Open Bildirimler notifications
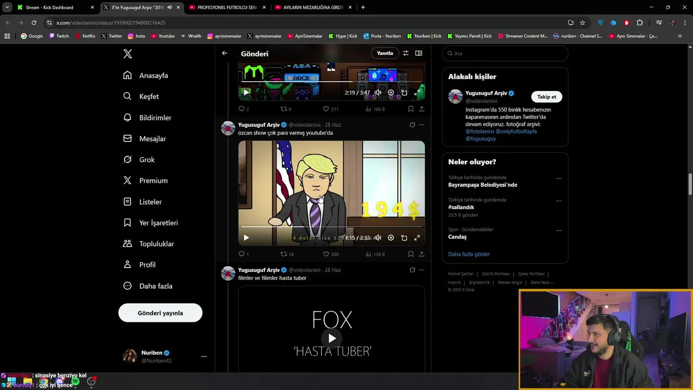Image resolution: width=693 pixels, height=390 pixels. tap(147, 118)
